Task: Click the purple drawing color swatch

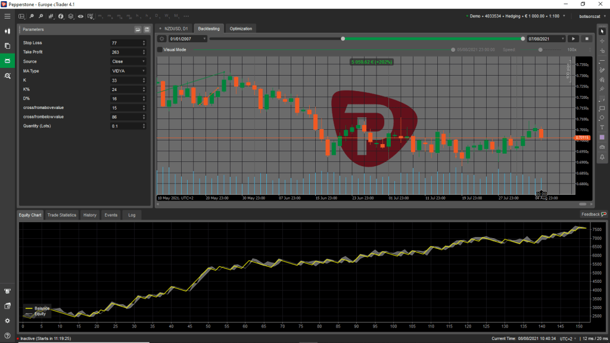Action: tap(602, 137)
